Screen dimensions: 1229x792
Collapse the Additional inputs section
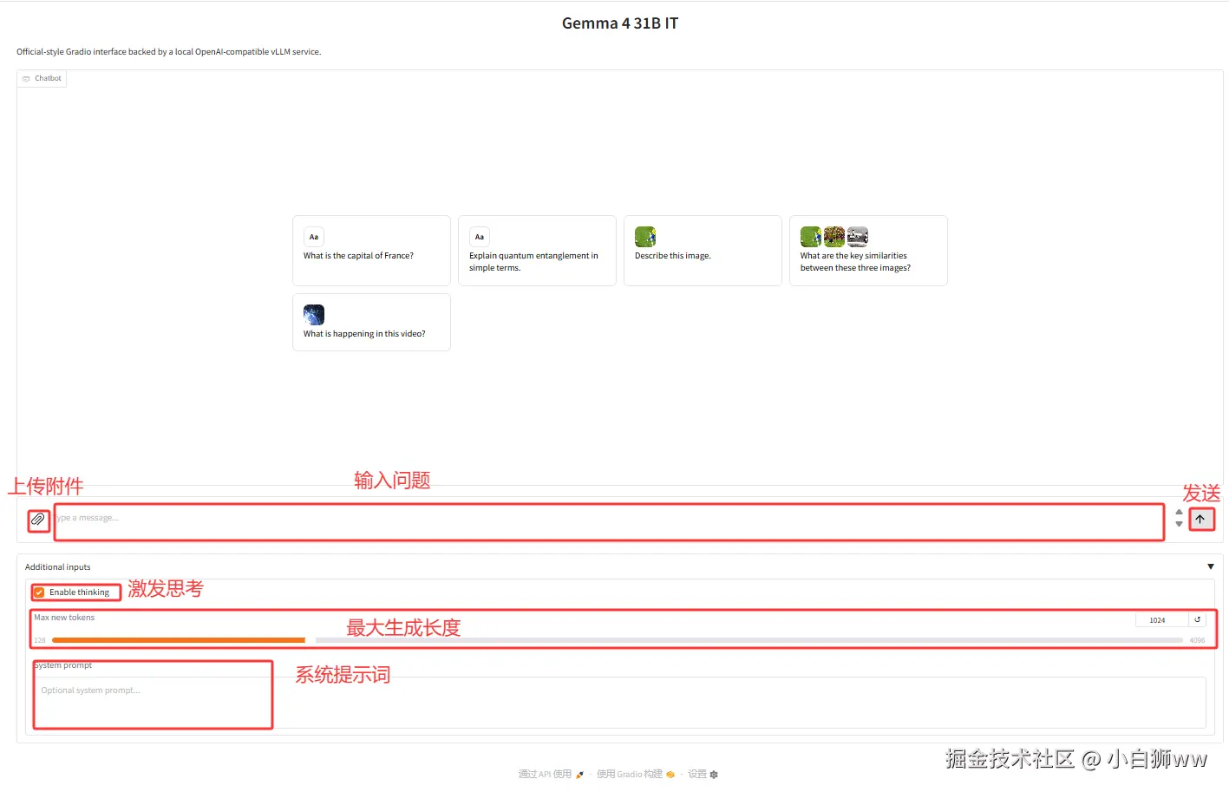(1211, 566)
